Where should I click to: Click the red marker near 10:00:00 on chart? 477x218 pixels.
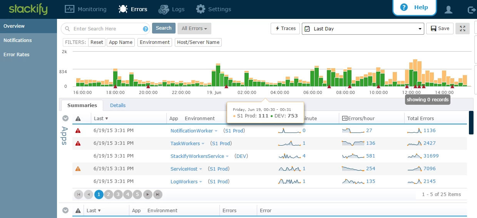tap(378, 87)
